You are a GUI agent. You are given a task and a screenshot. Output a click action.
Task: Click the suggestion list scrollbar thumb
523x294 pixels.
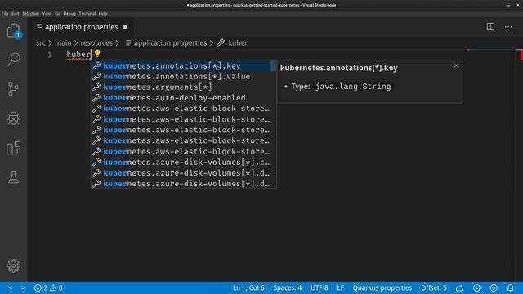273,66
